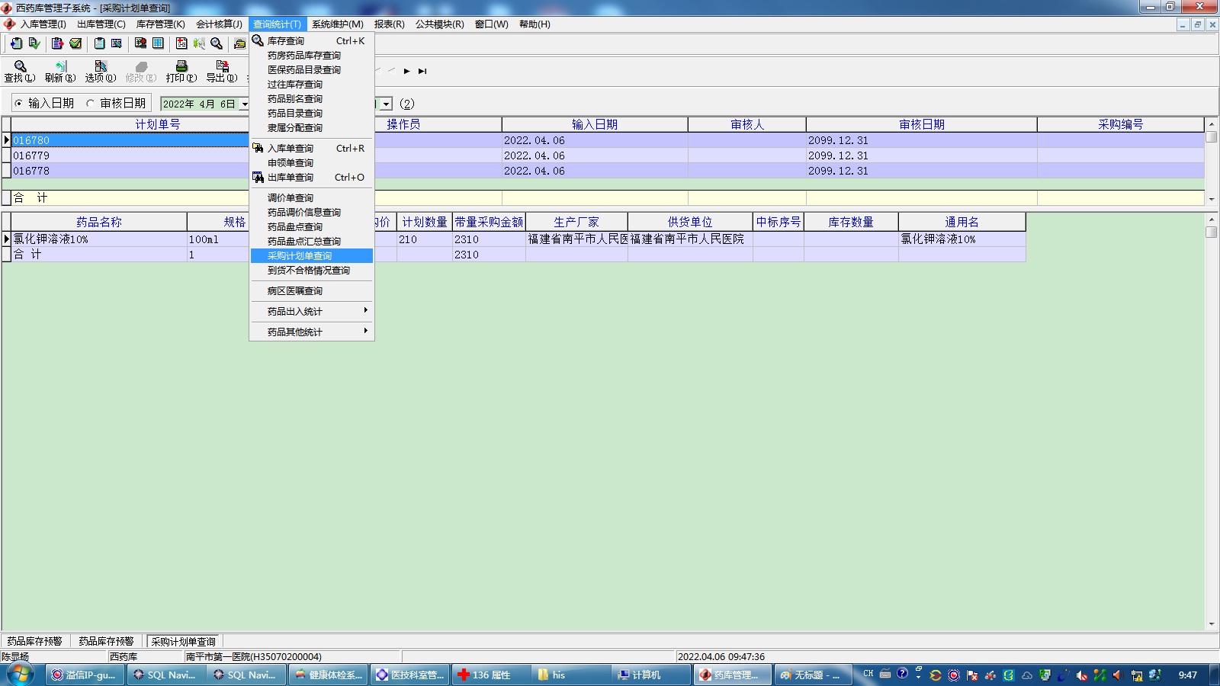Click the 打印(P) printer icon
The height and width of the screenshot is (686, 1220).
coord(181,71)
